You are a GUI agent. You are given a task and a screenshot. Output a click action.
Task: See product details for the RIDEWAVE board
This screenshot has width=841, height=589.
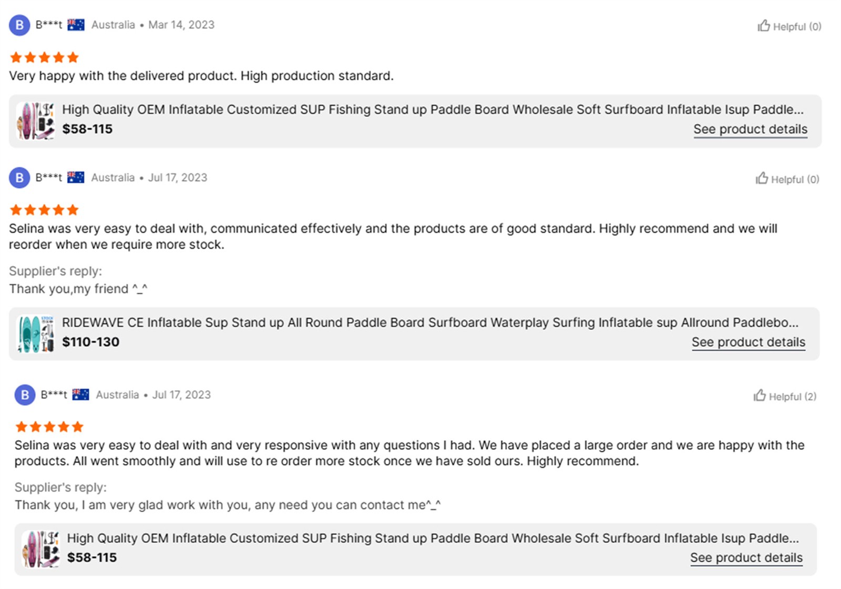pyautogui.click(x=748, y=342)
